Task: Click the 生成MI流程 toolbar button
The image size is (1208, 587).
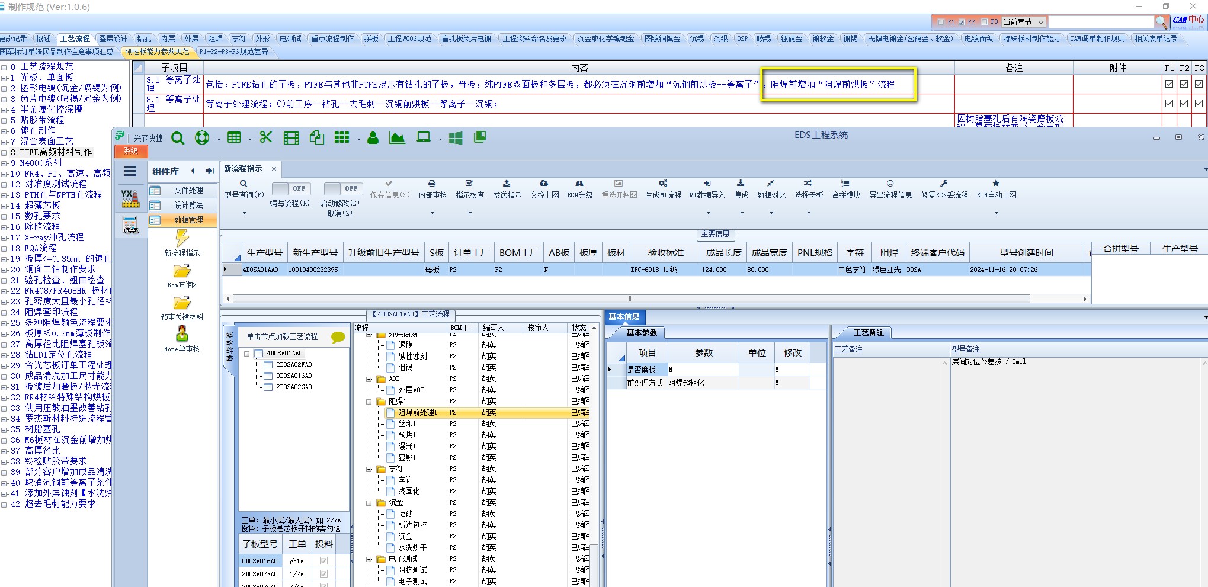Action: coord(663,190)
